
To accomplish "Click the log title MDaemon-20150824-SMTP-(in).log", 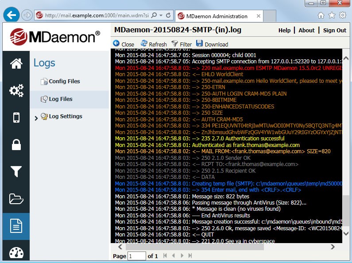I will tap(178, 30).
